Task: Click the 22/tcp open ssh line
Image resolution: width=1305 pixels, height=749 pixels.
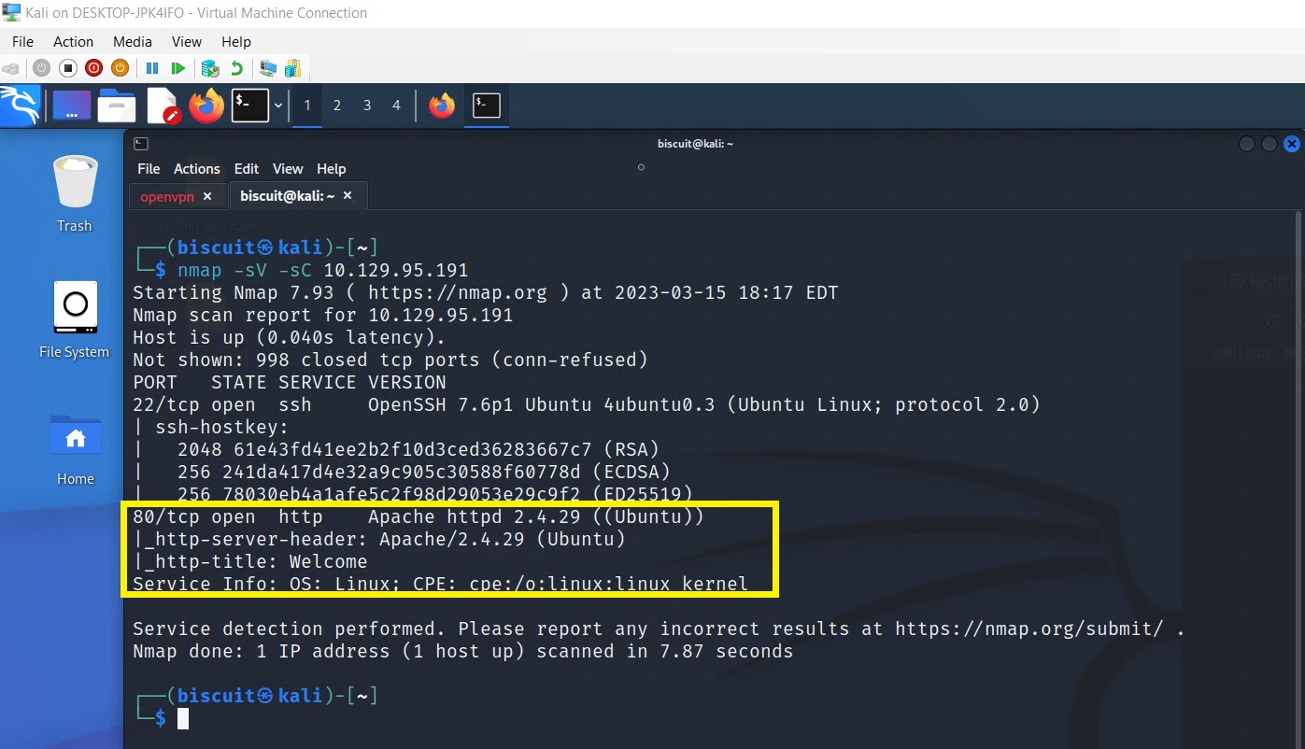Action: (587, 405)
